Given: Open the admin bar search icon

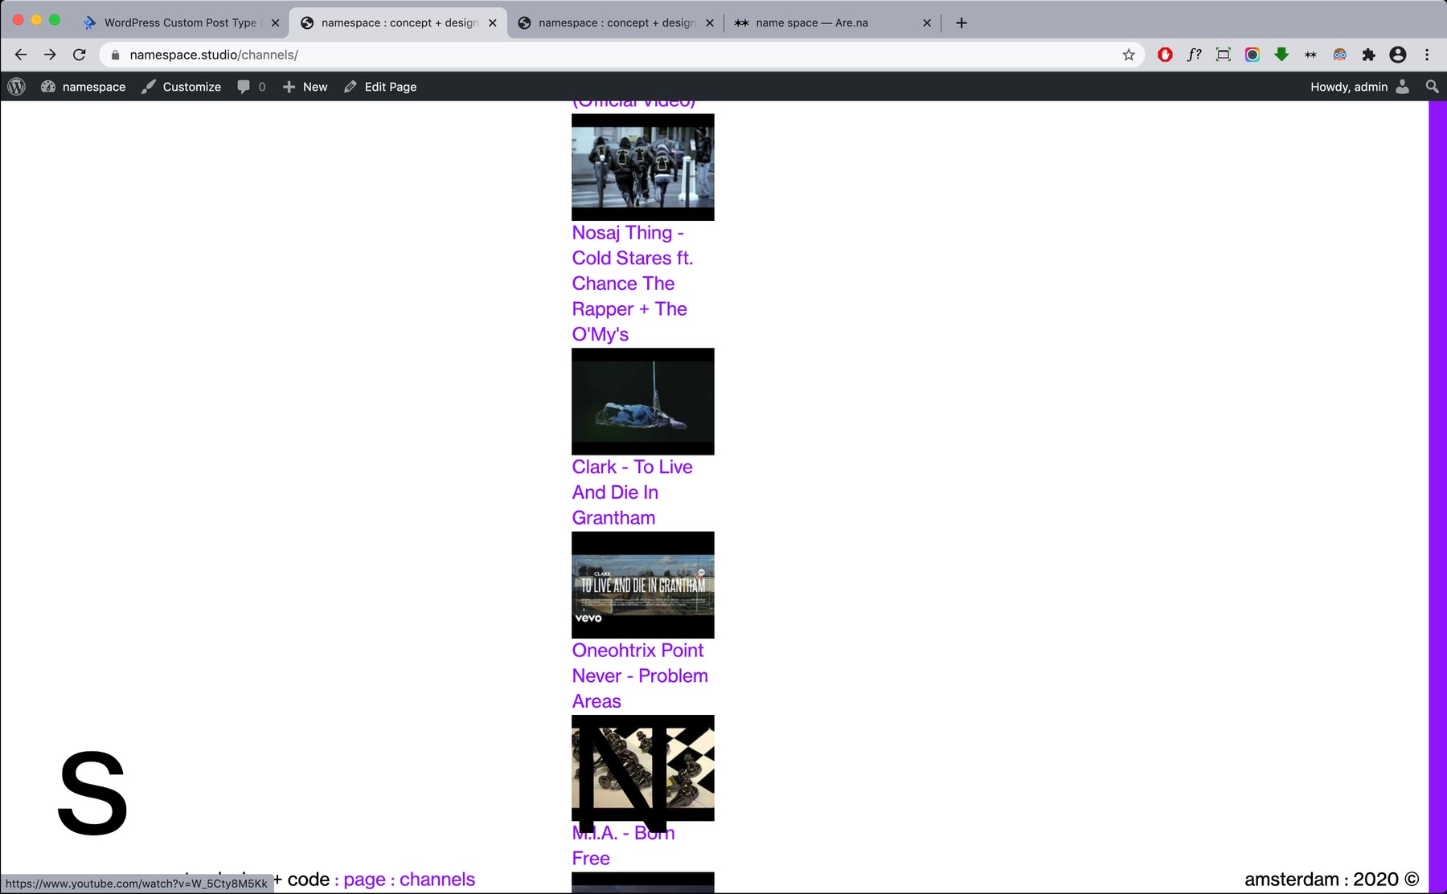Looking at the screenshot, I should [x=1432, y=87].
